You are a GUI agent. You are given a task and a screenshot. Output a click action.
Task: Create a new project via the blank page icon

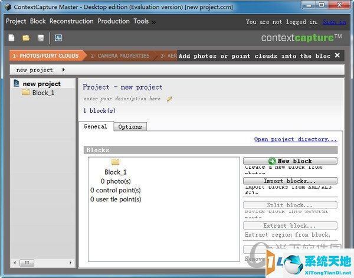[11, 38]
